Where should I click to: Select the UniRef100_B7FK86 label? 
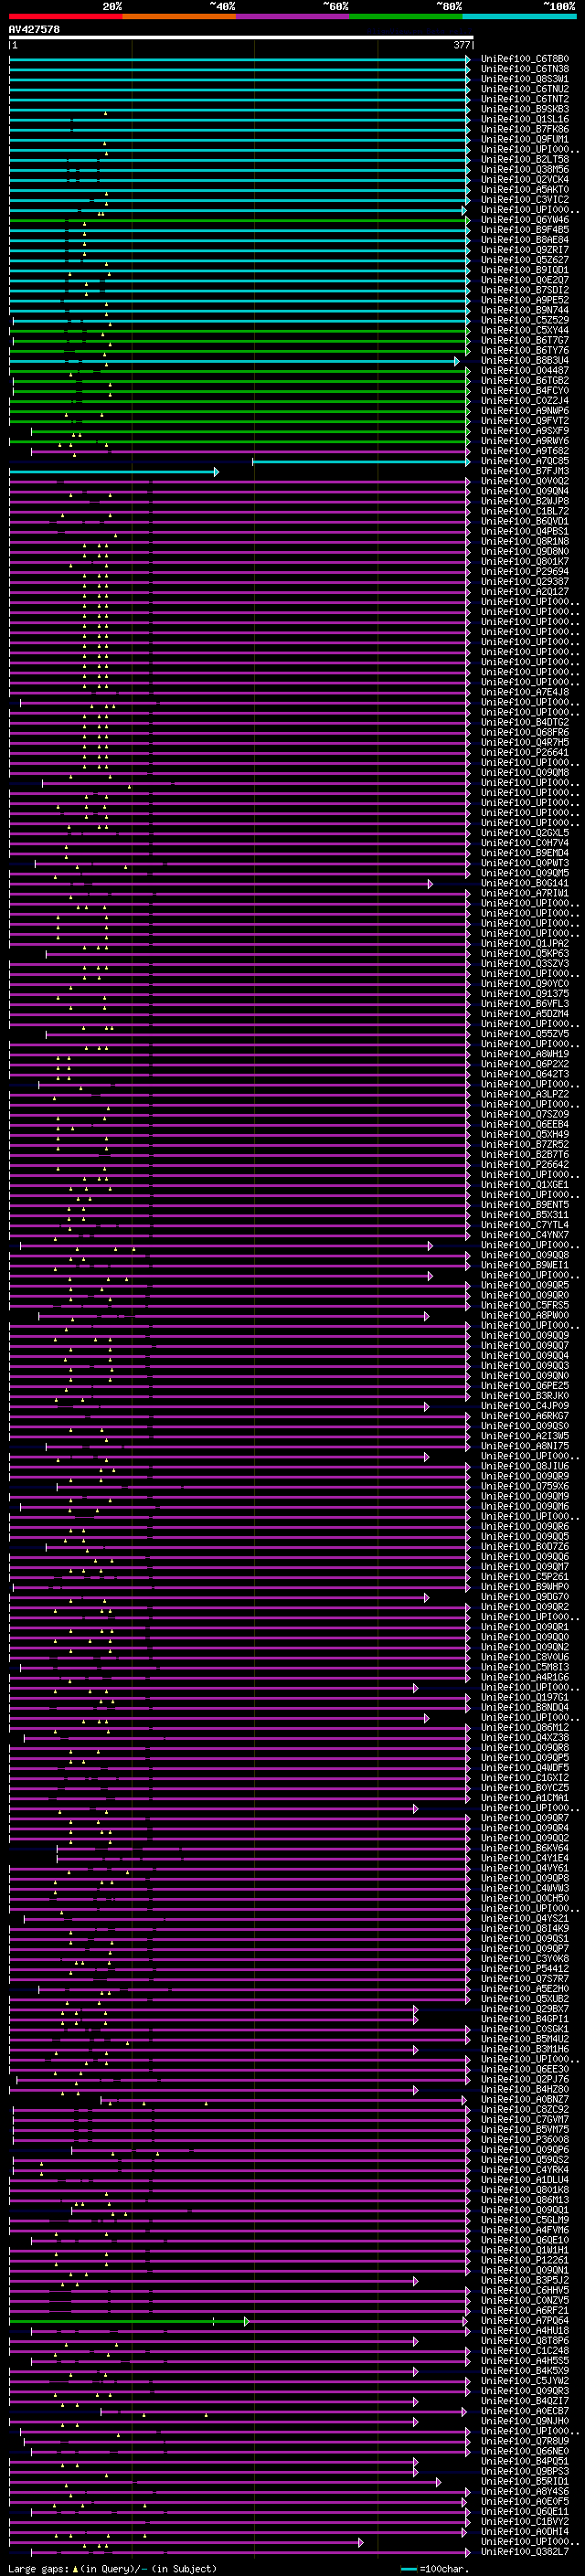(x=525, y=129)
